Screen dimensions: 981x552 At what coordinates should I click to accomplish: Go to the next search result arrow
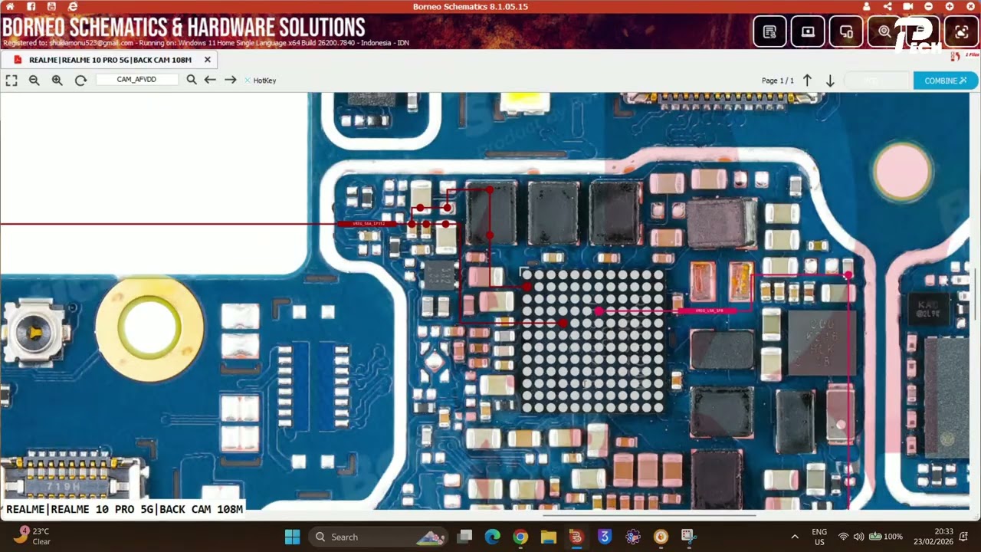(230, 80)
